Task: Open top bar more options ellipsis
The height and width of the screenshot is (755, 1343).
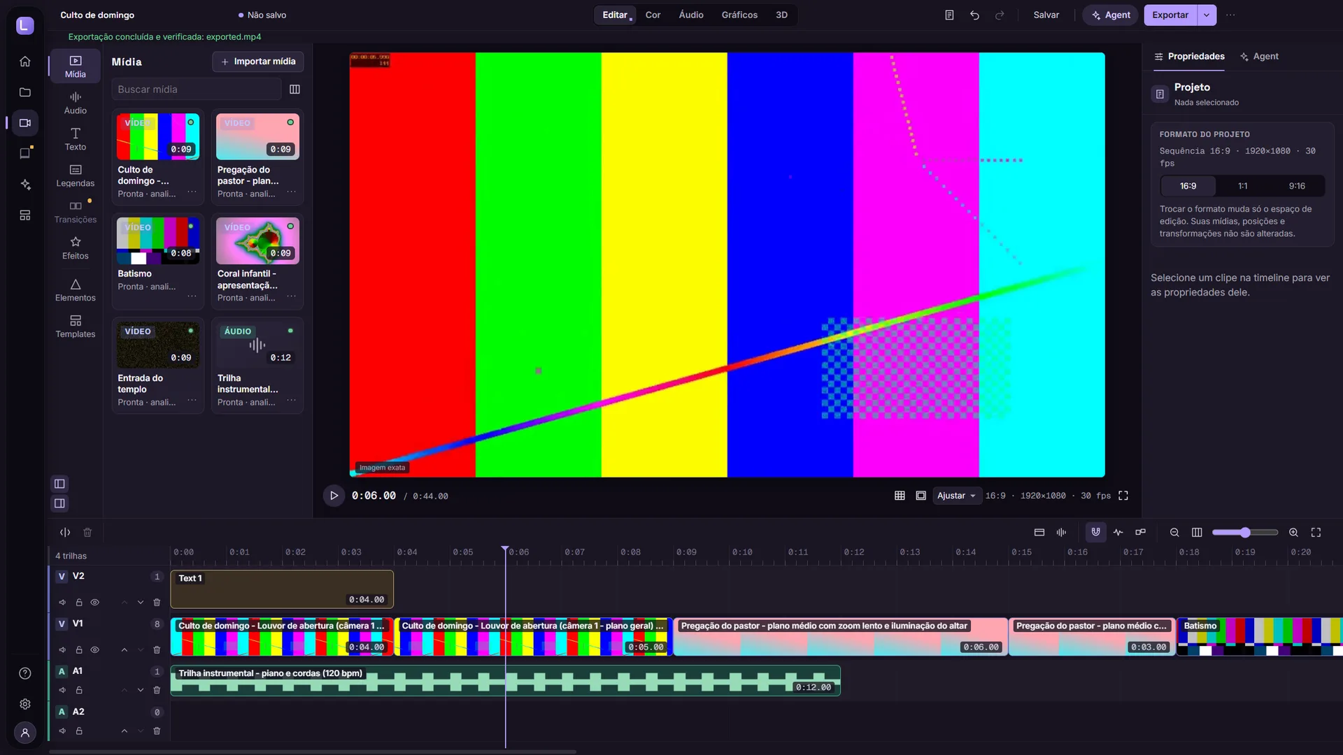Action: pos(1230,15)
